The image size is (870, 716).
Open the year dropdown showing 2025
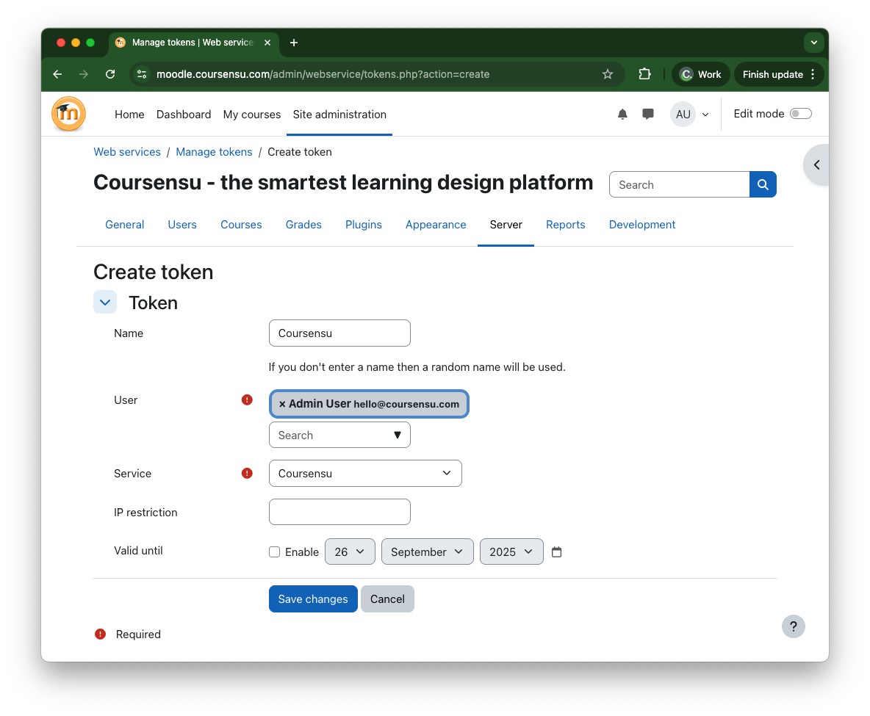511,552
